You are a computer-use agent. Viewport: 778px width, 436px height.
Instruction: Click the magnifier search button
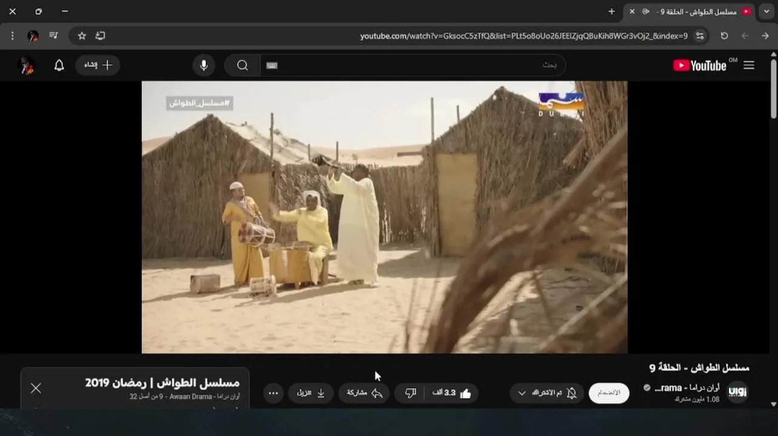[x=242, y=65]
